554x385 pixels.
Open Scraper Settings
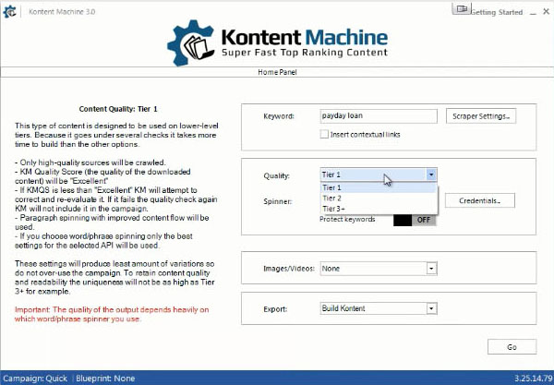click(481, 116)
